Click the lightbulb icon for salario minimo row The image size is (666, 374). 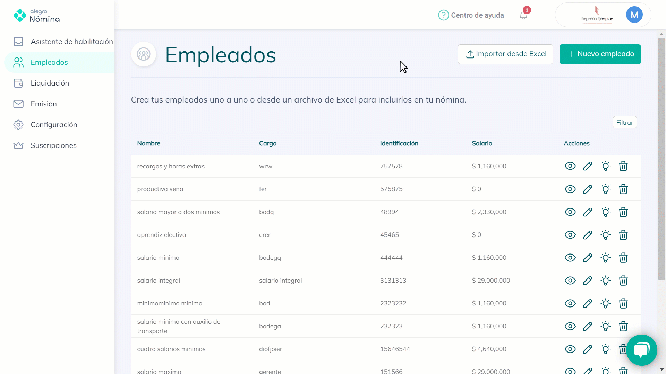coord(606,258)
